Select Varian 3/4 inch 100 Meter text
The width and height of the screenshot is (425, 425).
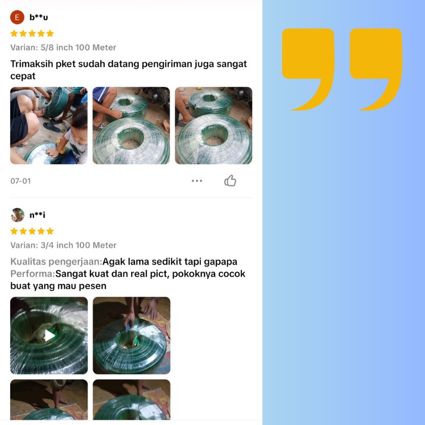pyautogui.click(x=63, y=245)
